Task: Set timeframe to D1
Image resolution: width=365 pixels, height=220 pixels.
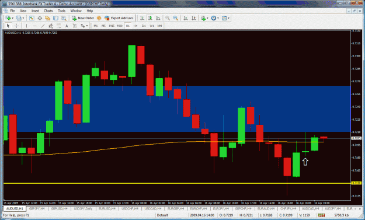Action: click(144, 26)
